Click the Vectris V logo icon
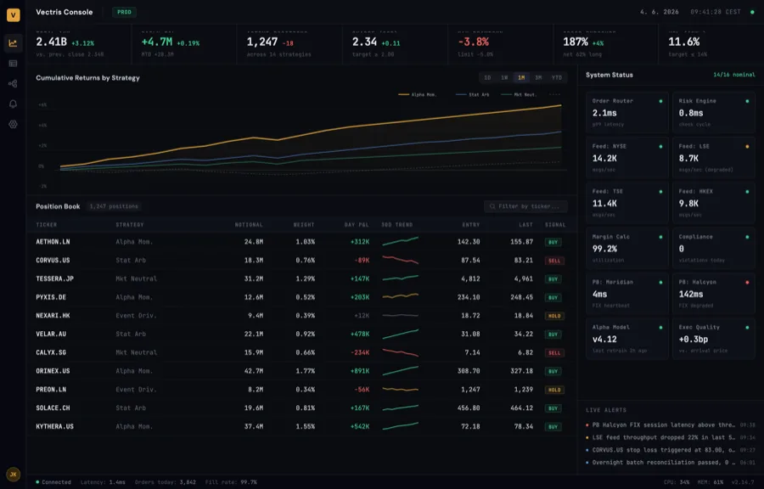The width and height of the screenshot is (764, 489). 13,14
